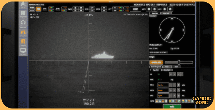Click the RNG input field

point(163,85)
